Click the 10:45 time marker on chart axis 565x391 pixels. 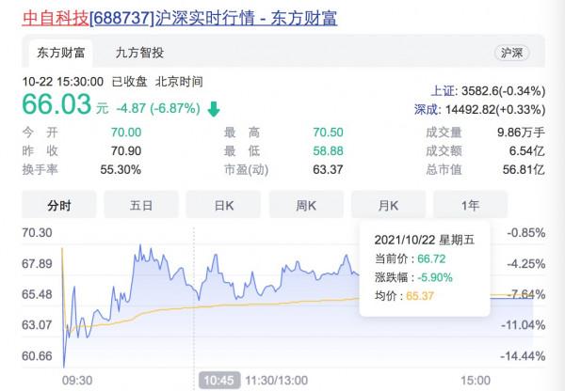tap(219, 381)
